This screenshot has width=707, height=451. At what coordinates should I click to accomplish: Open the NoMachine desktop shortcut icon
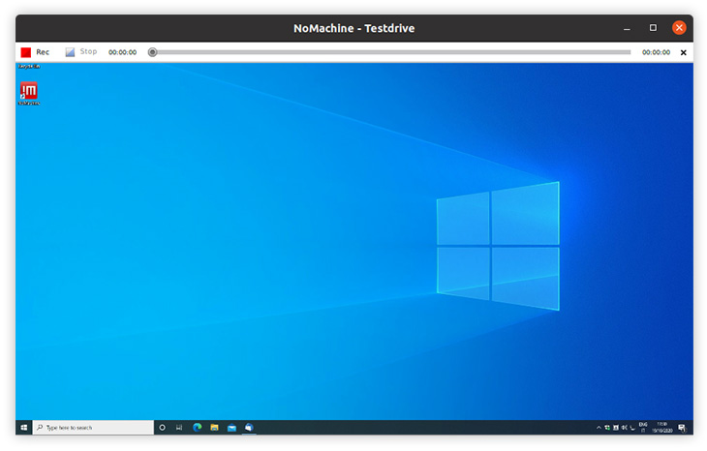[29, 92]
